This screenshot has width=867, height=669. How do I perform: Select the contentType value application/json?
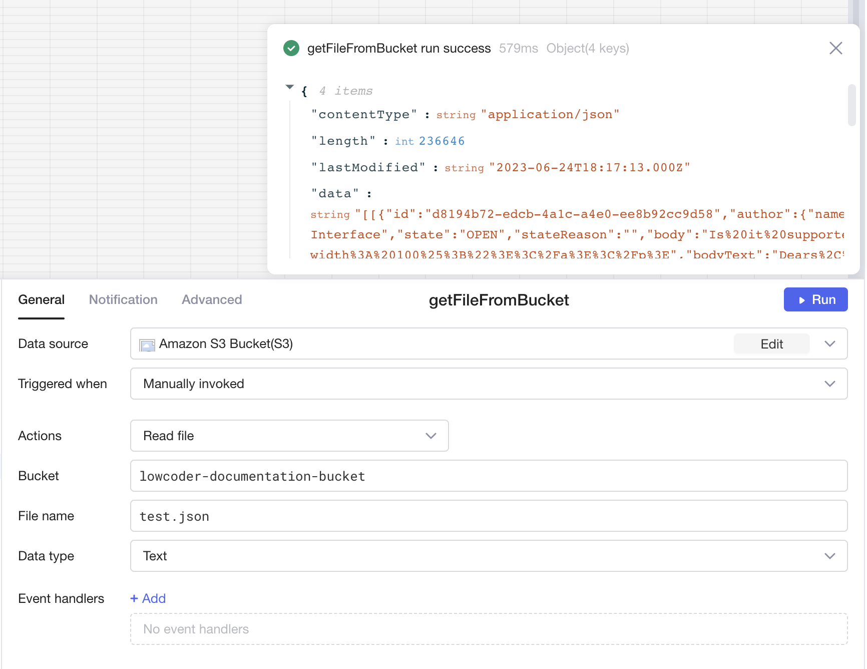coord(550,115)
